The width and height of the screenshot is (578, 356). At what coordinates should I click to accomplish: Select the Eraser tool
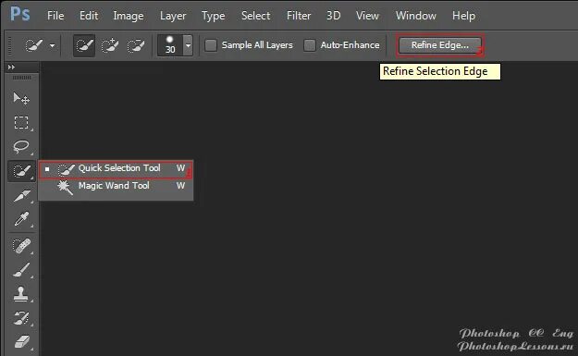[21, 341]
